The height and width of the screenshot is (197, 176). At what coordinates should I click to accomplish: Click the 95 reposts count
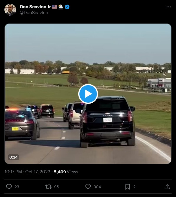tap(56, 187)
